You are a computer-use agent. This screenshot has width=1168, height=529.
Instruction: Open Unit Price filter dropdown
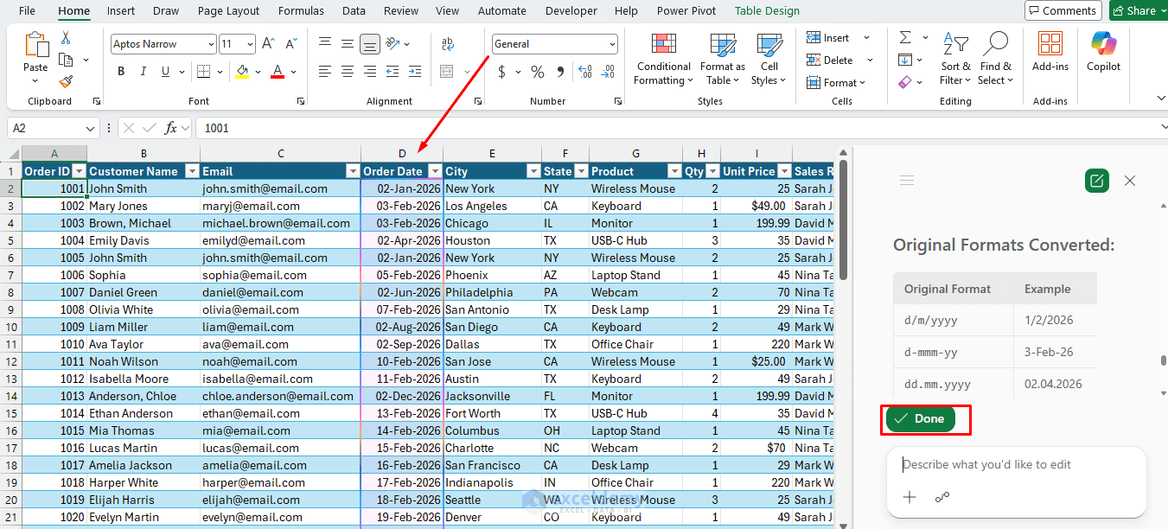[783, 171]
